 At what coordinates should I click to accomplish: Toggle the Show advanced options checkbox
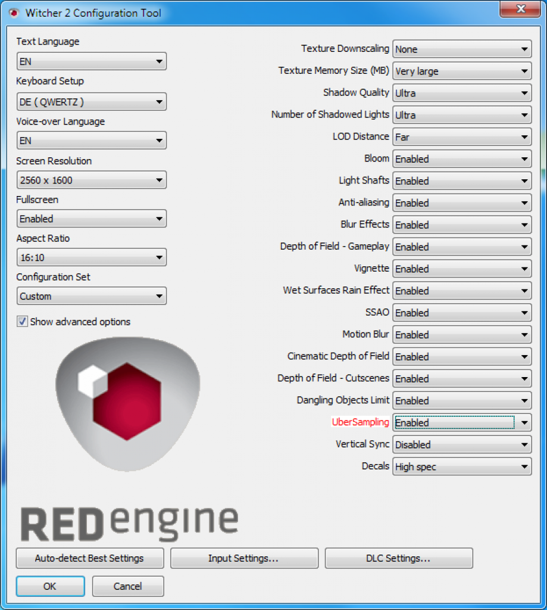[x=22, y=321]
